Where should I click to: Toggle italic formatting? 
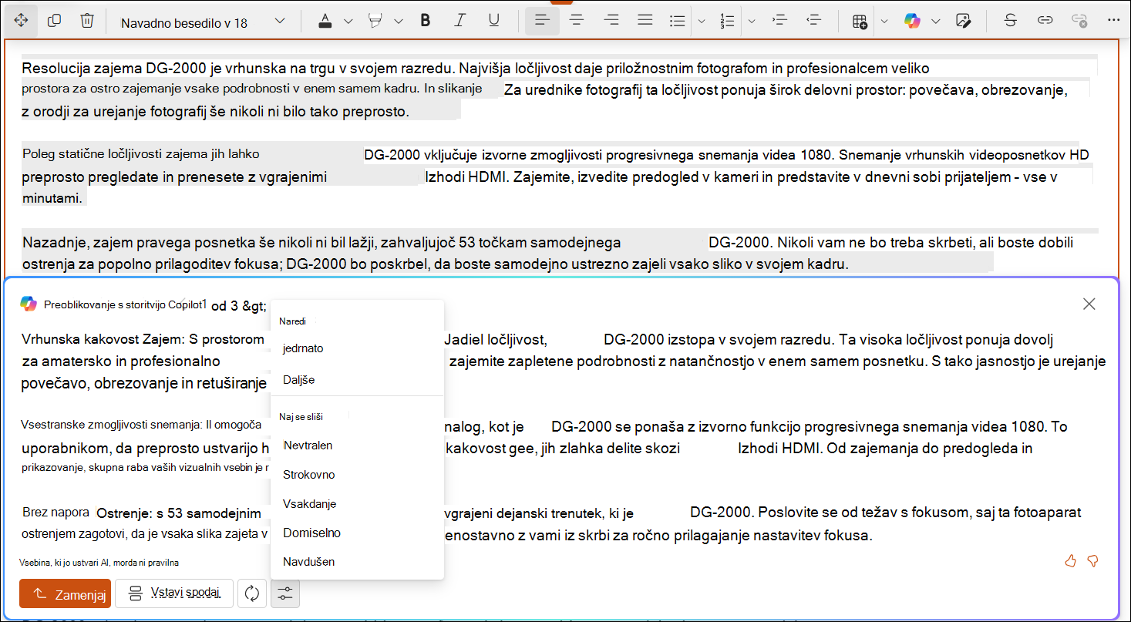click(x=460, y=21)
